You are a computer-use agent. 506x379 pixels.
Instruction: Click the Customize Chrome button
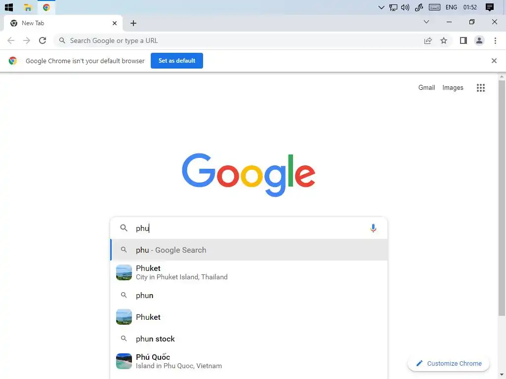tap(449, 364)
